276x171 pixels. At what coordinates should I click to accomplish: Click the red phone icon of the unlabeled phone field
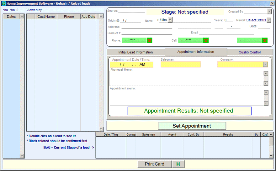(265, 40)
